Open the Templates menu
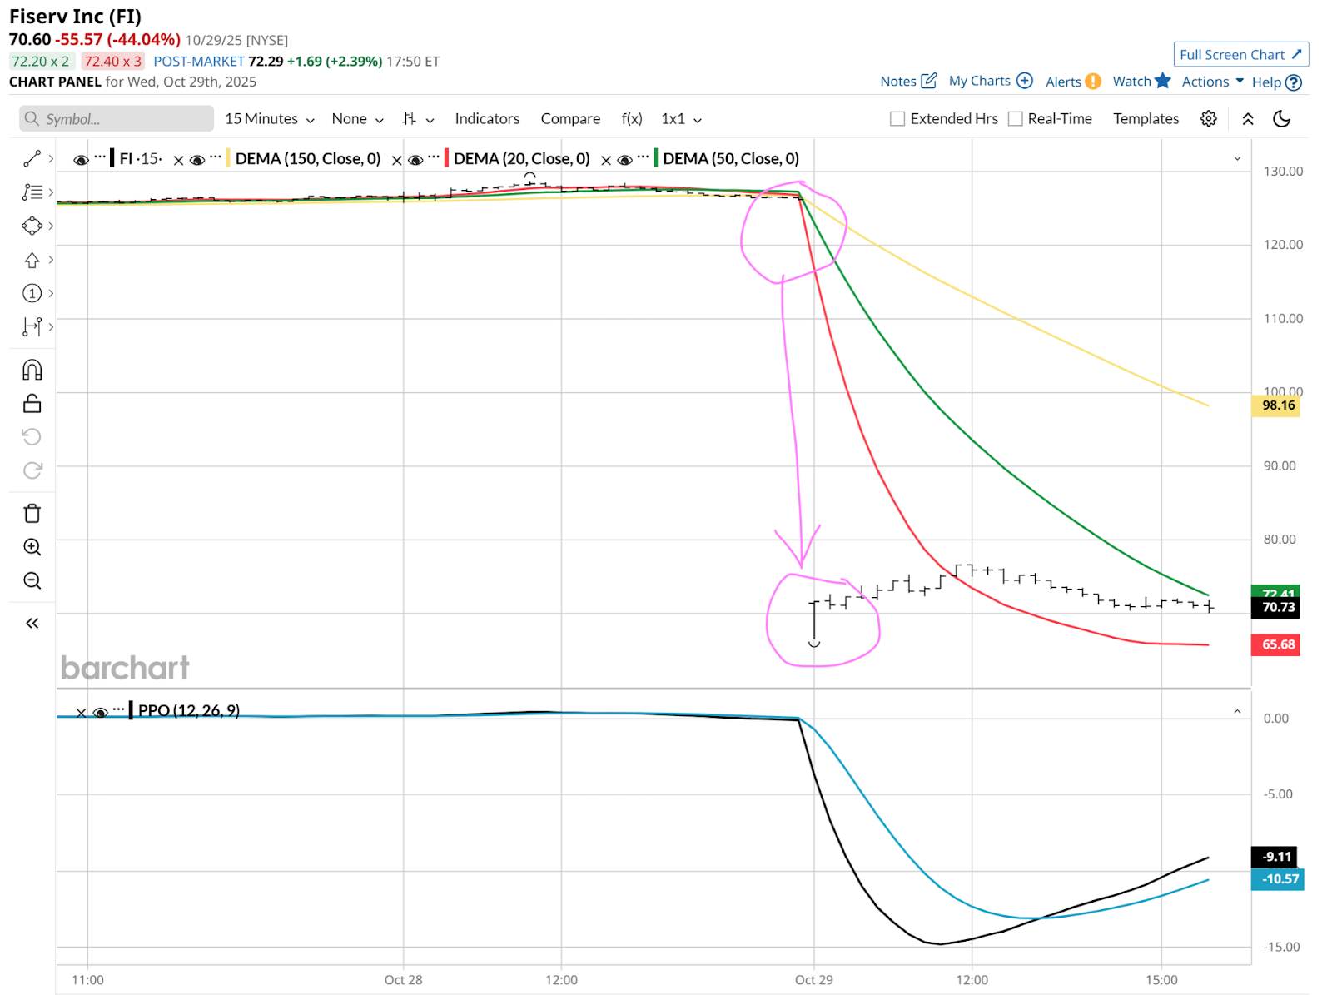 (1146, 119)
